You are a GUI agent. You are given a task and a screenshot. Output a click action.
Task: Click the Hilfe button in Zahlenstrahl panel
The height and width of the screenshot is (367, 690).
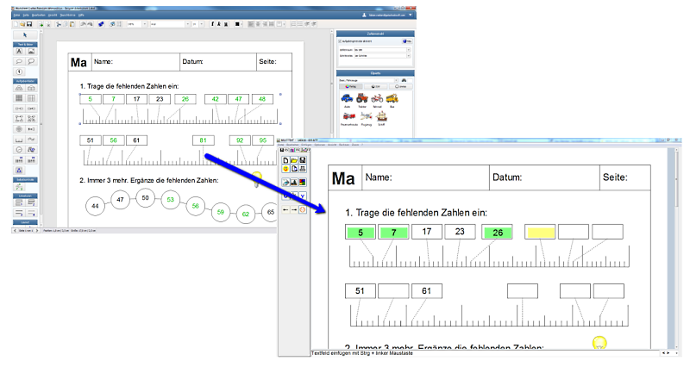coord(406,41)
